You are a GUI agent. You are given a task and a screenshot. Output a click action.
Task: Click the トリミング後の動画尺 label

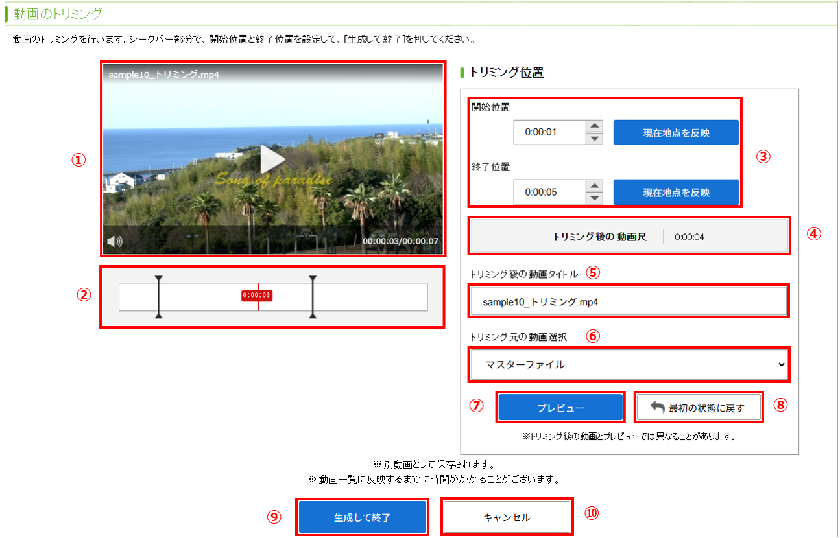pyautogui.click(x=599, y=237)
